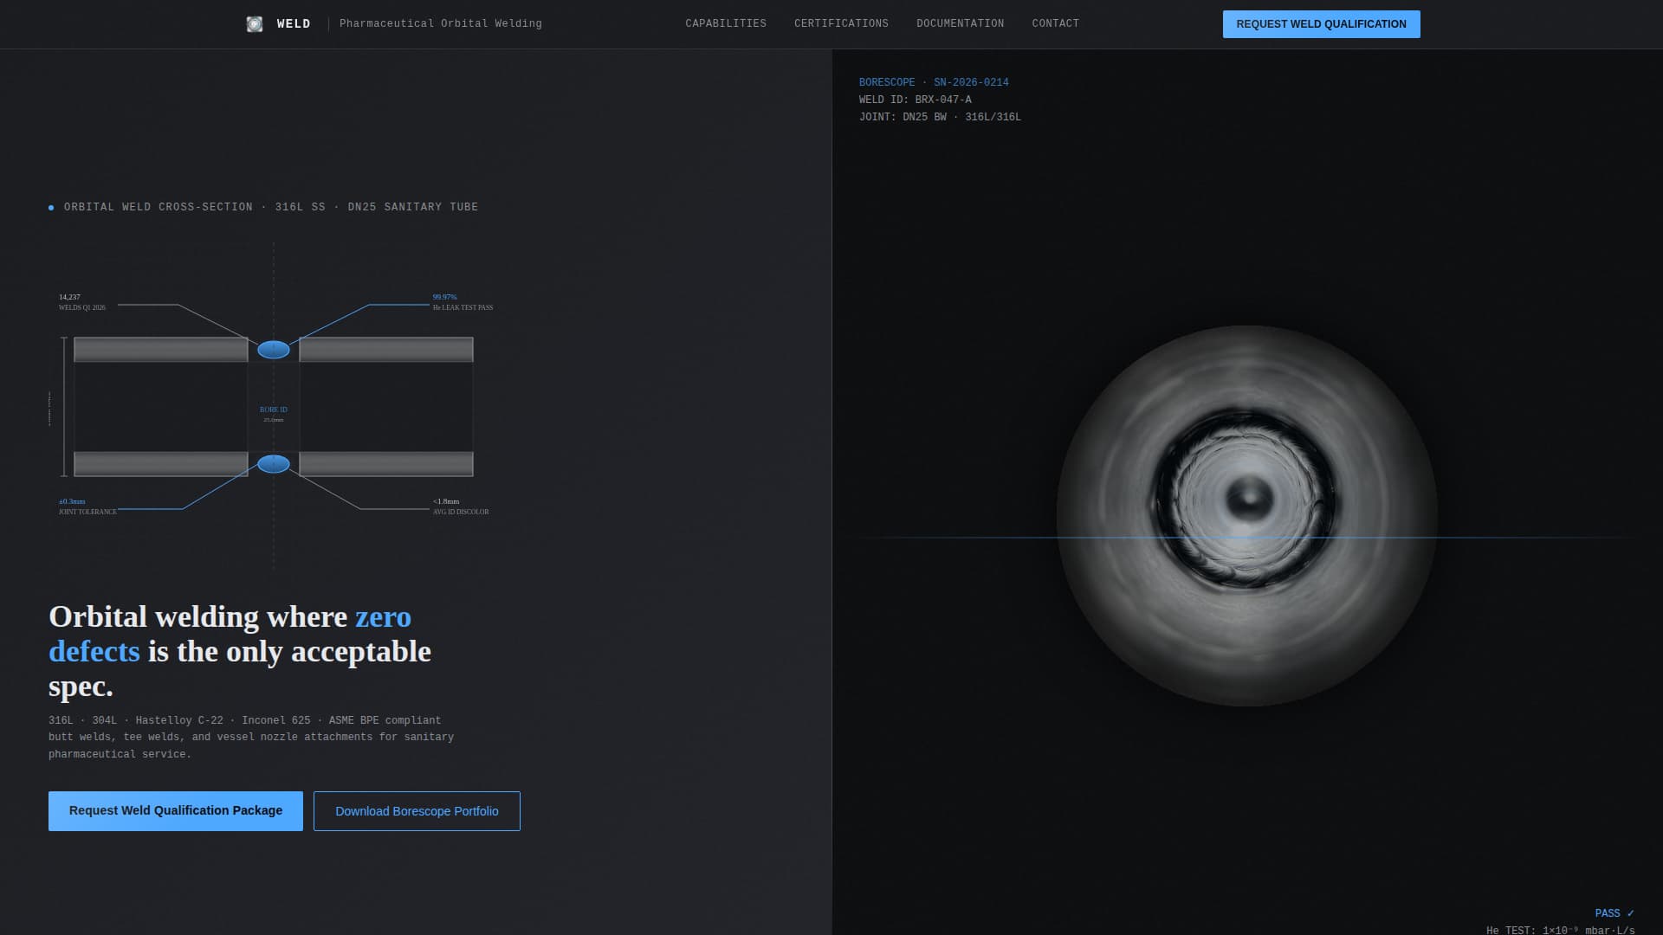Screen dimensions: 1663x935
Task: Click REQUEST WELD QUALIFICATION in the header
Action: [1320, 24]
